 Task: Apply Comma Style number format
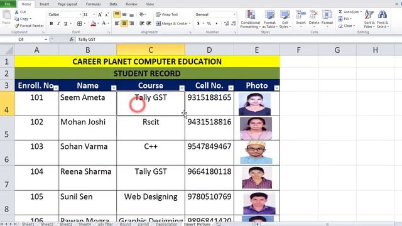(x=216, y=24)
